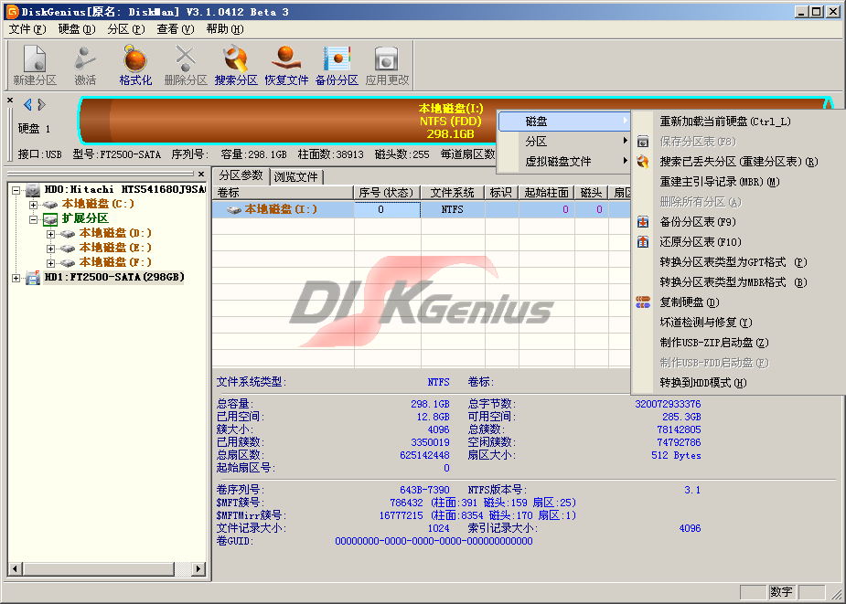Viewport: 846px width, 604px height.
Task: Expand the 本地磁盘 (D:) tree node
Action: (x=50, y=234)
